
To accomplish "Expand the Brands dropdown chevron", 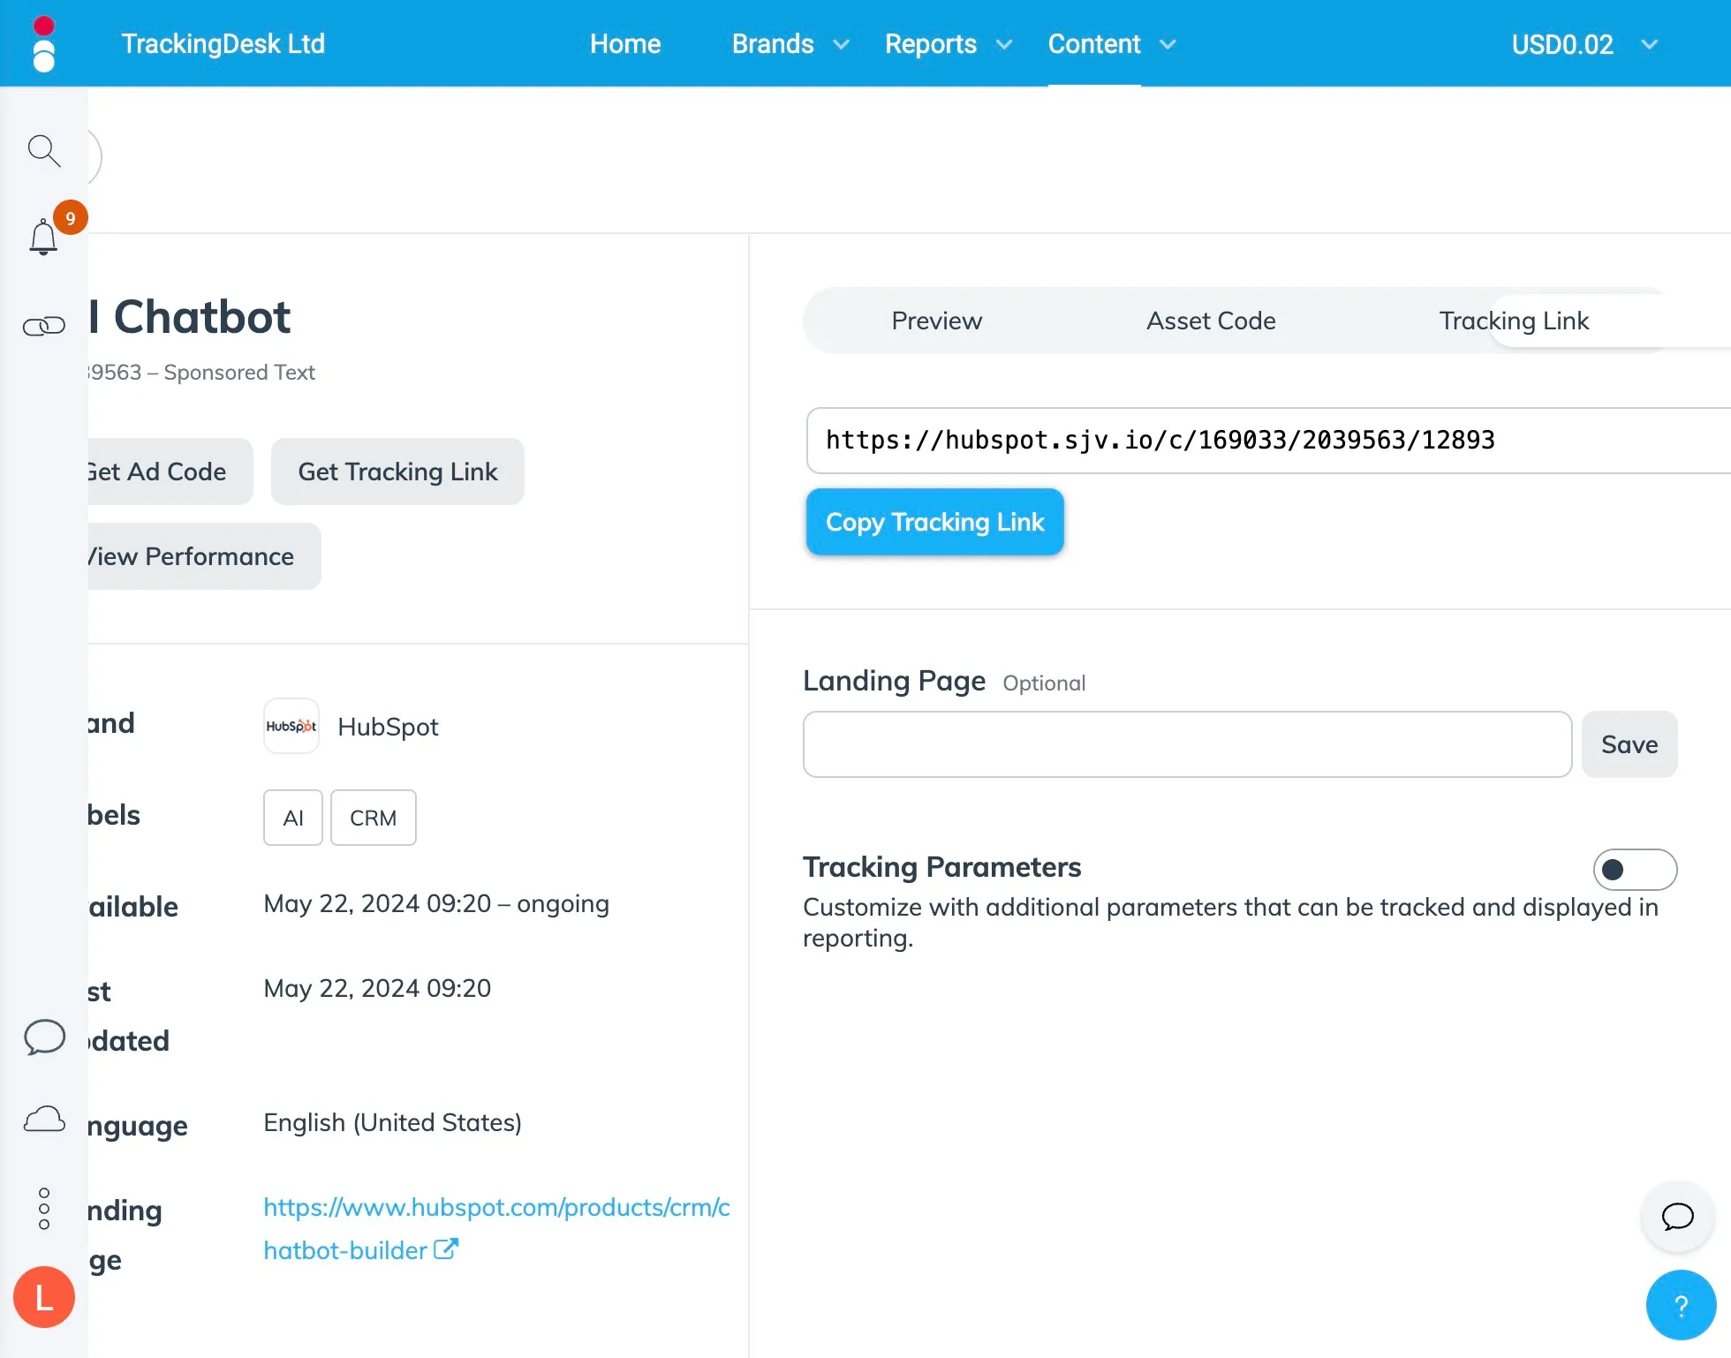I will click(x=842, y=44).
